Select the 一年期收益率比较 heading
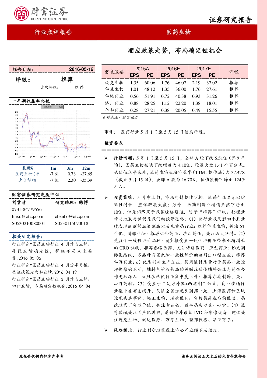Viewport: 267px width, 378px height. click(31, 101)
